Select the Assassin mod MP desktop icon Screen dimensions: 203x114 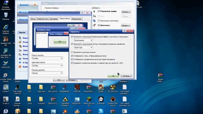6,41
